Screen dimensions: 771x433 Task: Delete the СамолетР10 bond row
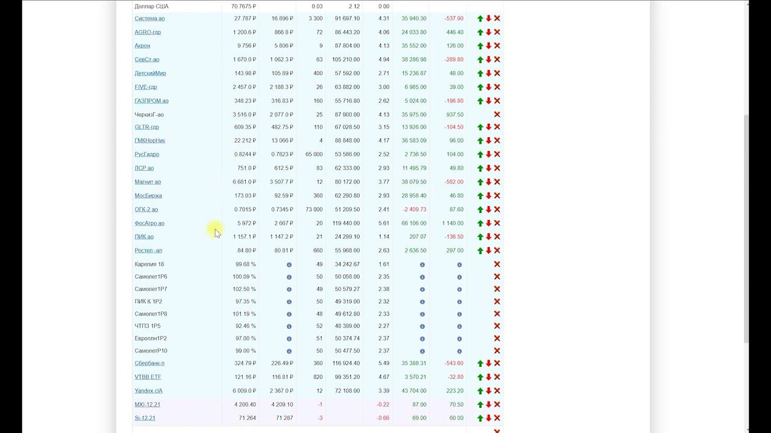tap(497, 351)
